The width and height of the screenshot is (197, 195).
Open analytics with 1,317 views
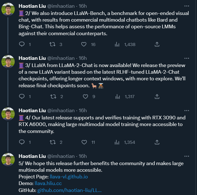[x=125, y=97]
